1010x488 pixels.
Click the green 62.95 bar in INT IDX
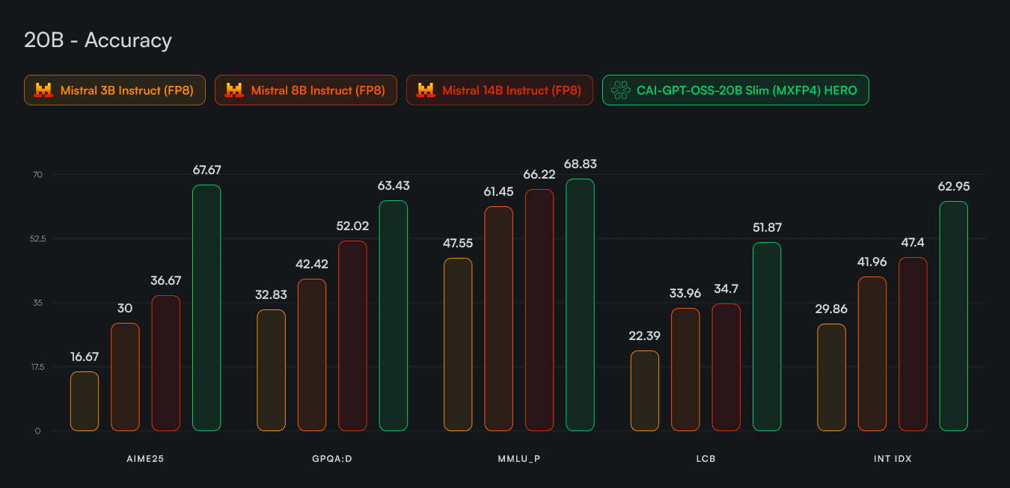tap(953, 316)
